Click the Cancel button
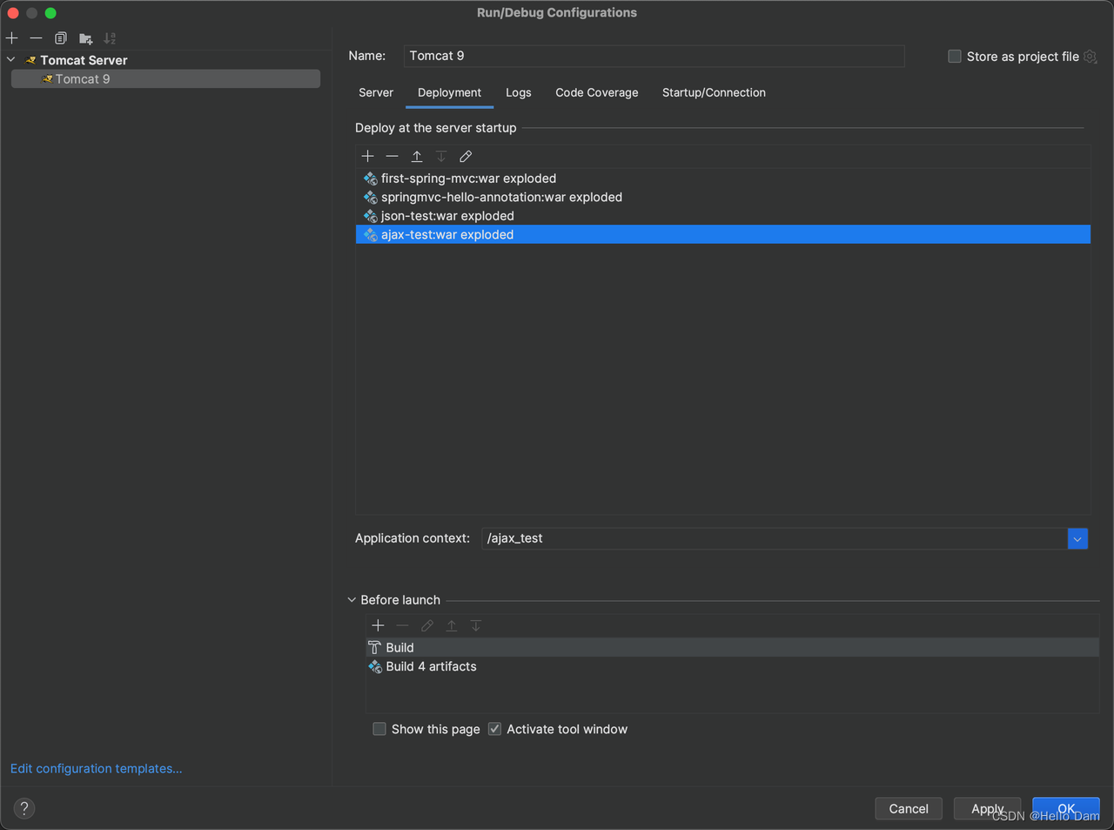The width and height of the screenshot is (1114, 830). pos(909,808)
